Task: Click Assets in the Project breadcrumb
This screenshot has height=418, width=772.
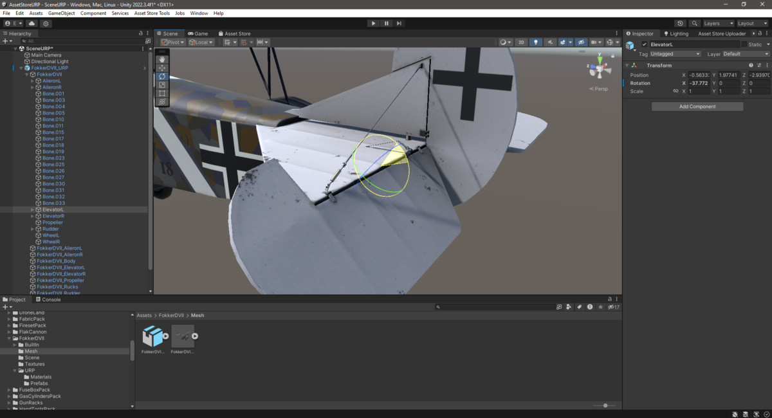Action: [144, 315]
